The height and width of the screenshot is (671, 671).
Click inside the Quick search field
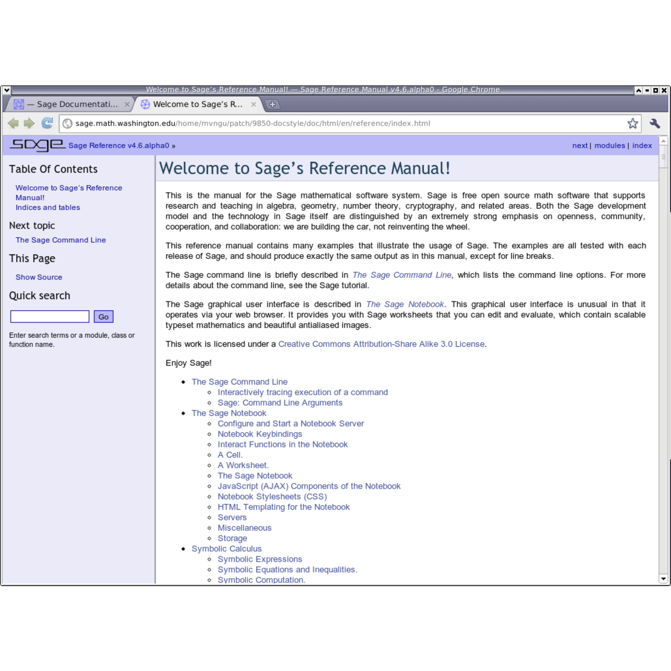pos(49,316)
